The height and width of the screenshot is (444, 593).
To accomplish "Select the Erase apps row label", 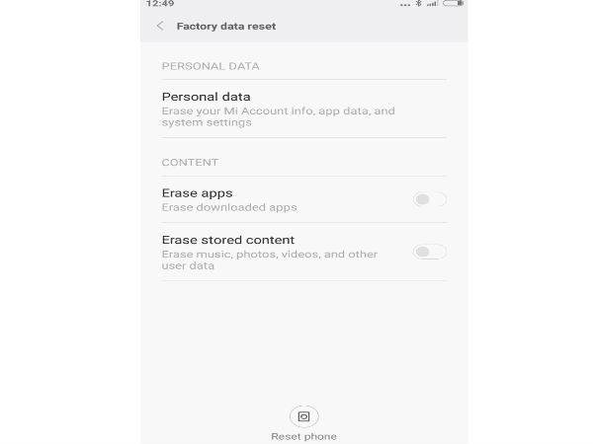I will 197,193.
